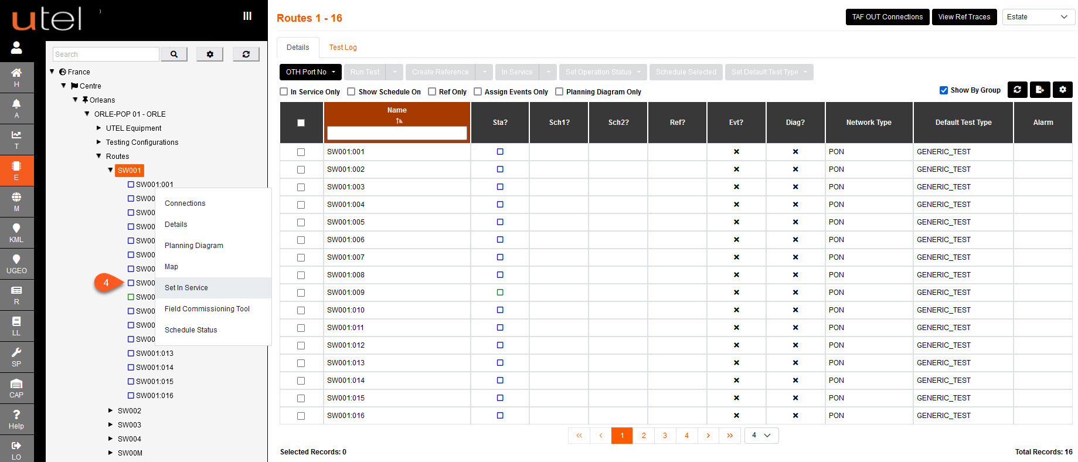
Task: Click the France globe tree node
Action: 74,72
